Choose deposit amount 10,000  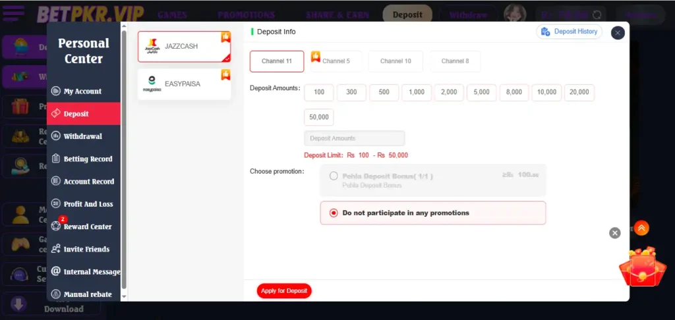[x=546, y=92]
